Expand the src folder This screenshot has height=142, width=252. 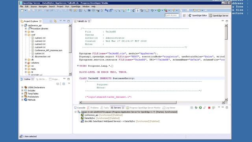26,66
